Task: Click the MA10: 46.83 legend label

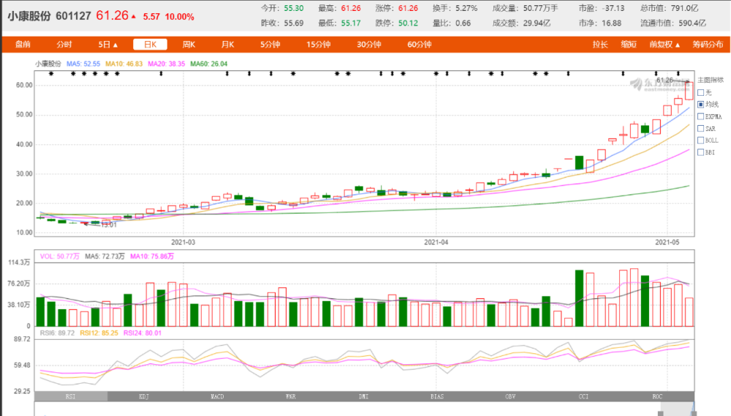Action: [124, 64]
